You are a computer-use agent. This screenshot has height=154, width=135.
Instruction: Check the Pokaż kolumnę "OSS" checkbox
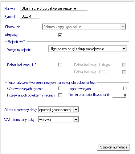pyautogui.click(x=124, y=72)
